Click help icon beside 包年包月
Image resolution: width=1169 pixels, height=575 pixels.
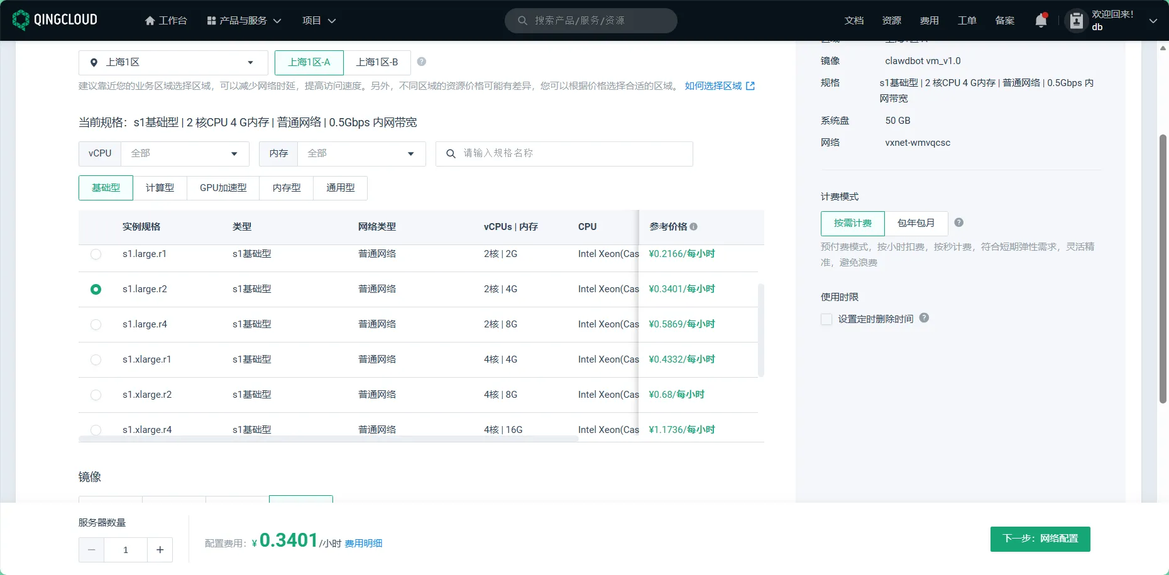click(958, 222)
